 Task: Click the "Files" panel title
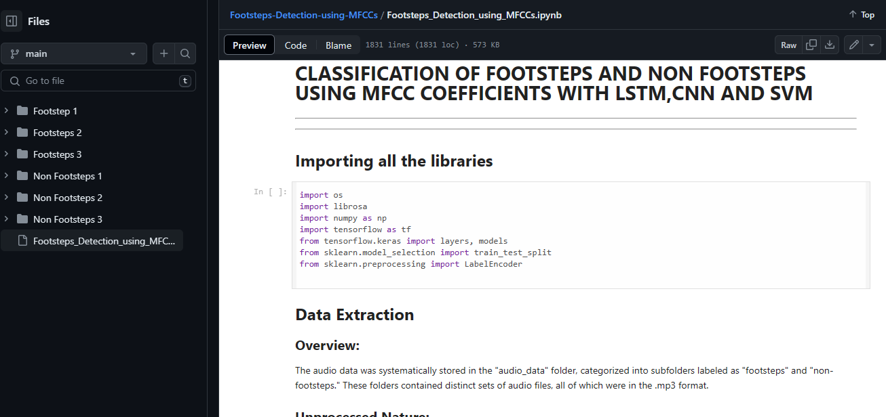[39, 22]
